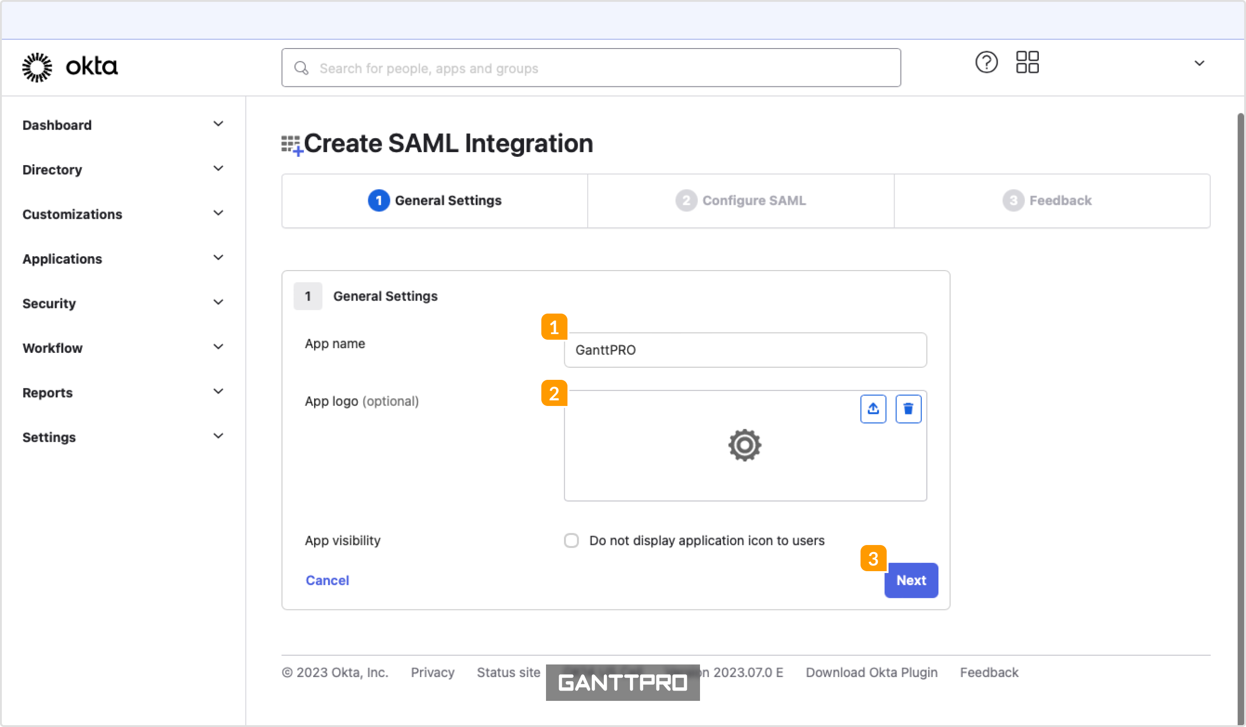Click the 'App visibility' label
The image size is (1246, 727).
[343, 540]
